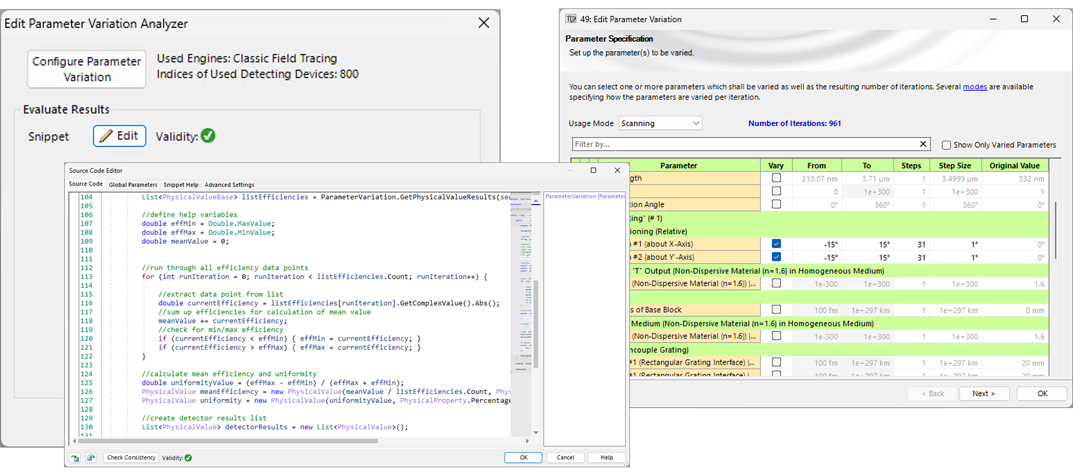Click the export snippet icon
This screenshot has height=476, width=1073.
tap(91, 458)
